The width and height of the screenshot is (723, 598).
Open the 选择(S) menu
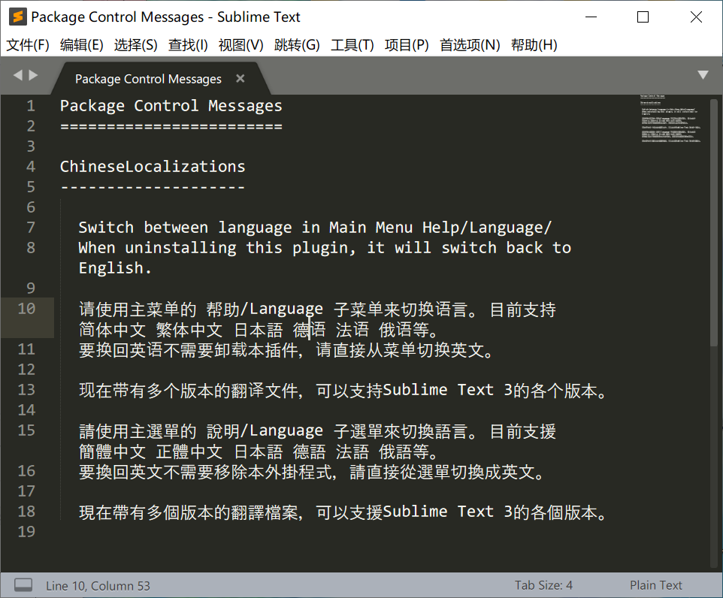point(135,45)
